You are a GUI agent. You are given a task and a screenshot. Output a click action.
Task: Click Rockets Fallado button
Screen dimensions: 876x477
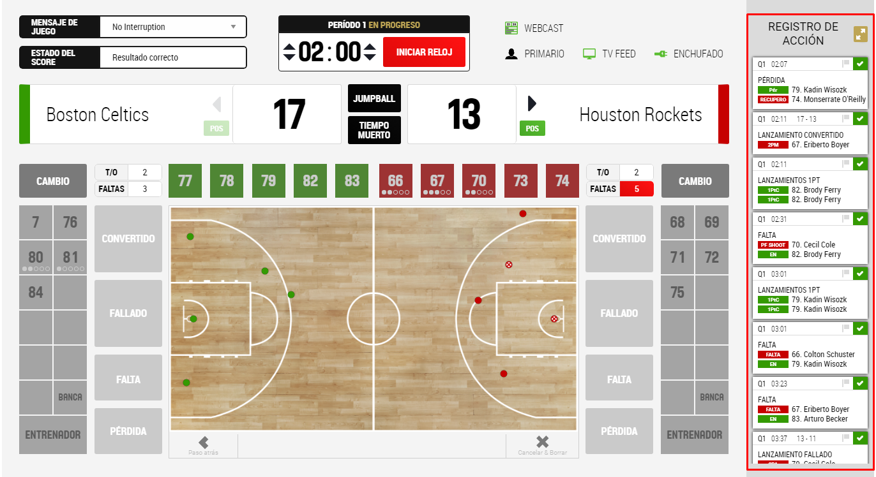click(x=619, y=313)
